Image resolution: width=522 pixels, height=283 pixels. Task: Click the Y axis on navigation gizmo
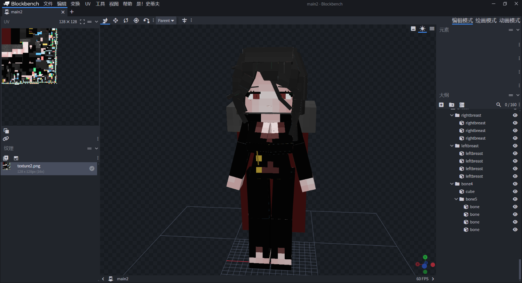(425, 257)
